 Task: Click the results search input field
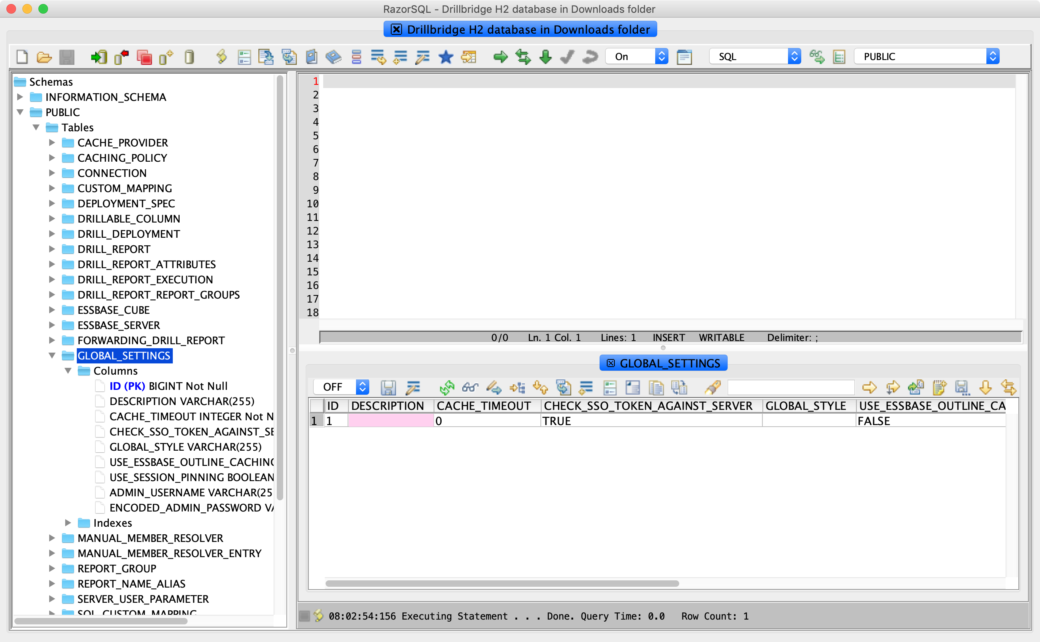[791, 387]
